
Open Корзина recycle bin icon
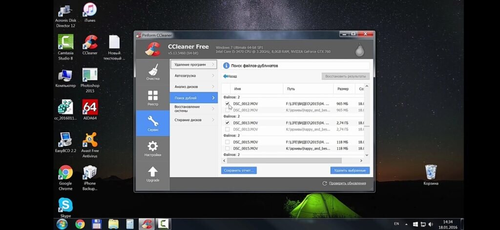431,175
